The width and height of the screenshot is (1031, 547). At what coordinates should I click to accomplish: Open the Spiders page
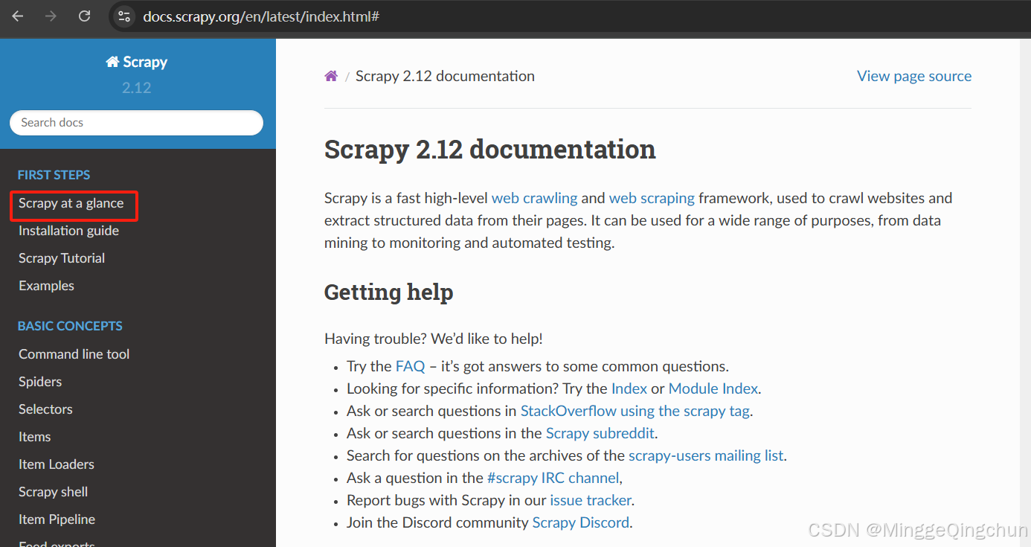coord(40,382)
